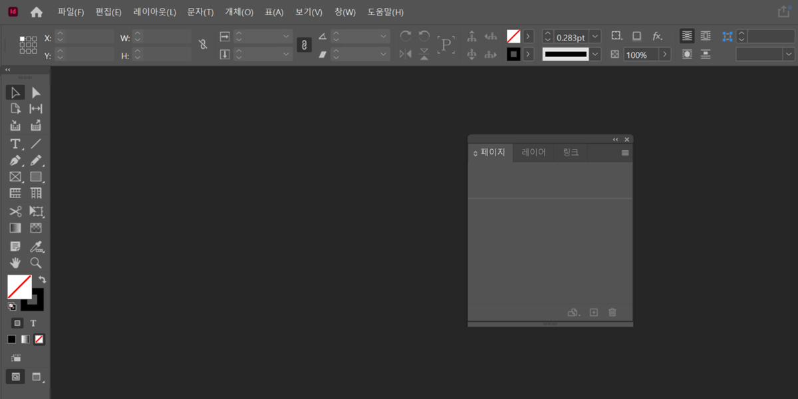This screenshot has height=399, width=798.
Task: Select the Type tool
Action: tap(15, 144)
